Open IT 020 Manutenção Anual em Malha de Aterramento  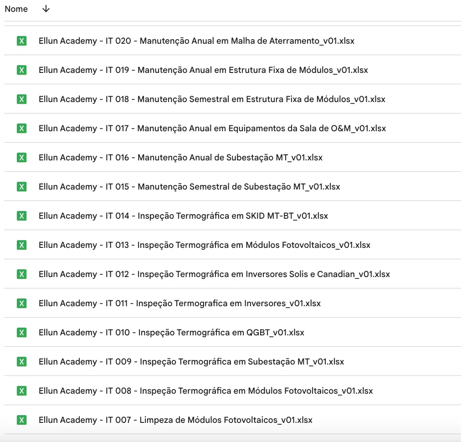[x=196, y=41]
